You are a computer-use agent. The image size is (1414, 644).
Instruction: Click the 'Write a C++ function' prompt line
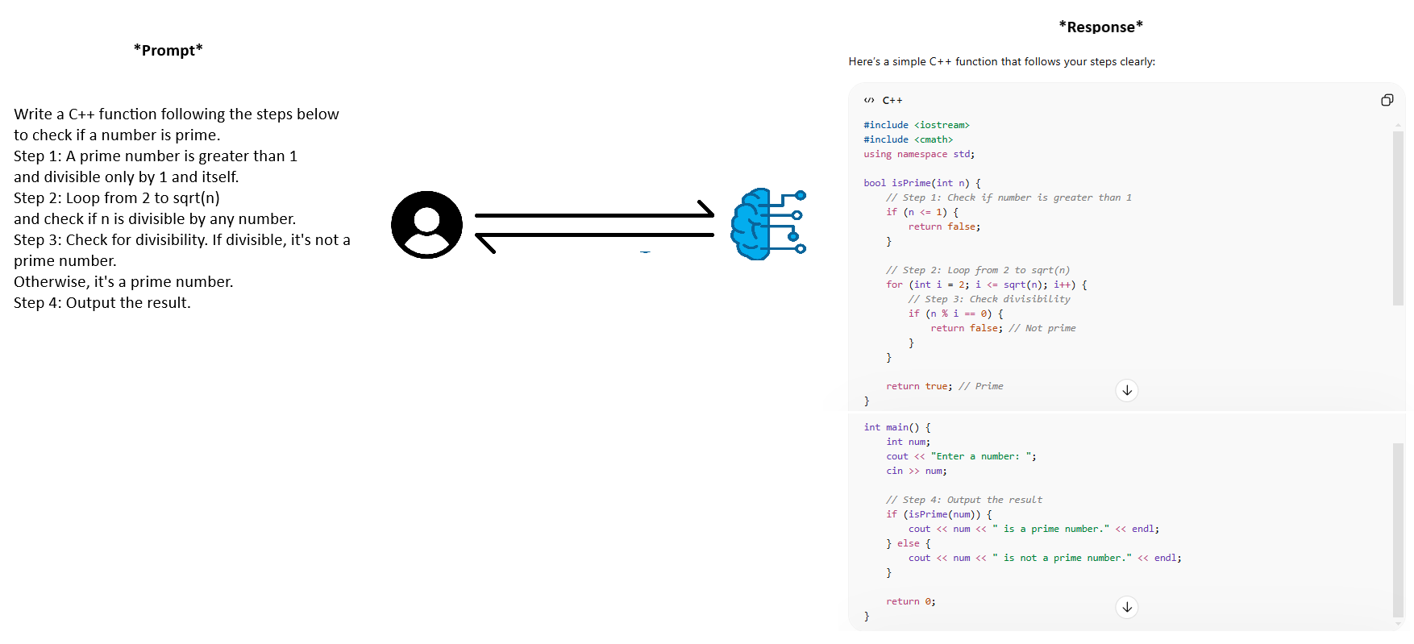click(x=177, y=114)
